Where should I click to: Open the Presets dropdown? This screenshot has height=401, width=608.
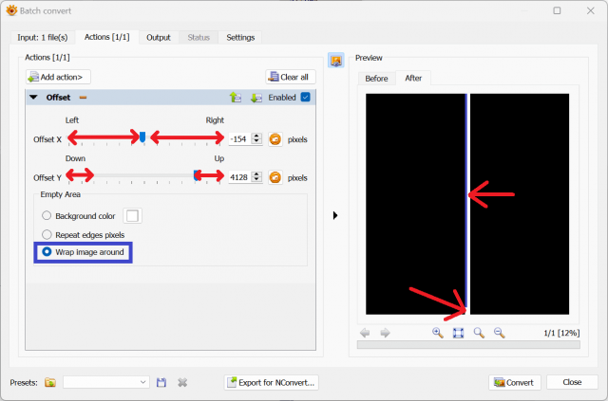[x=106, y=382]
